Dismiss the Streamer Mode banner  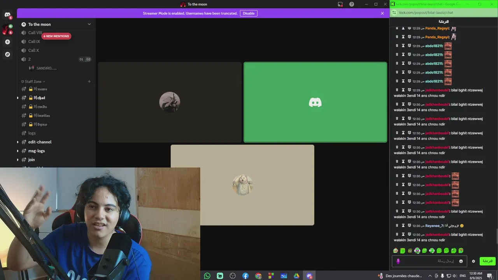(x=382, y=13)
